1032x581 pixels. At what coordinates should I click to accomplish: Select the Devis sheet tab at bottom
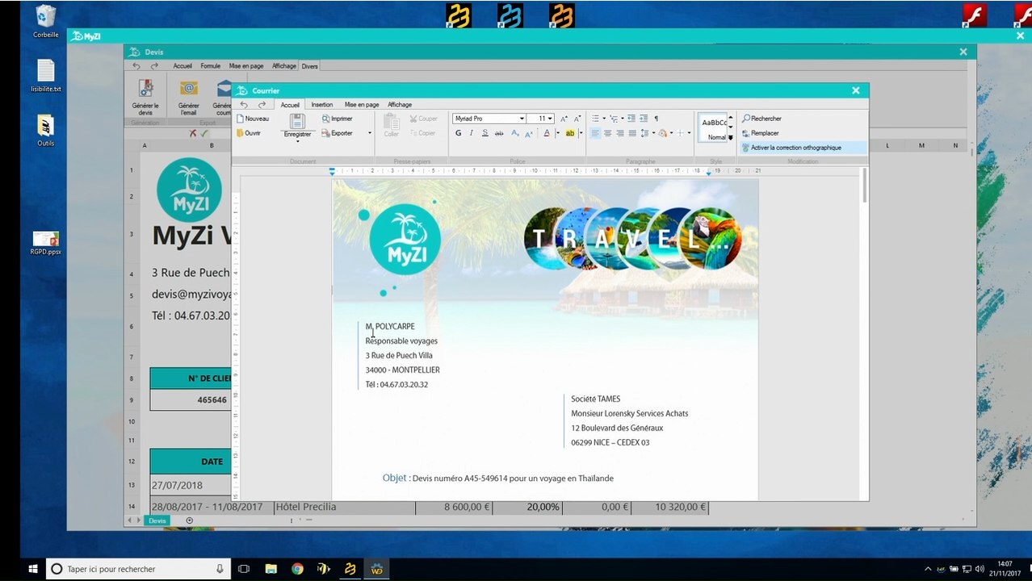click(x=157, y=520)
